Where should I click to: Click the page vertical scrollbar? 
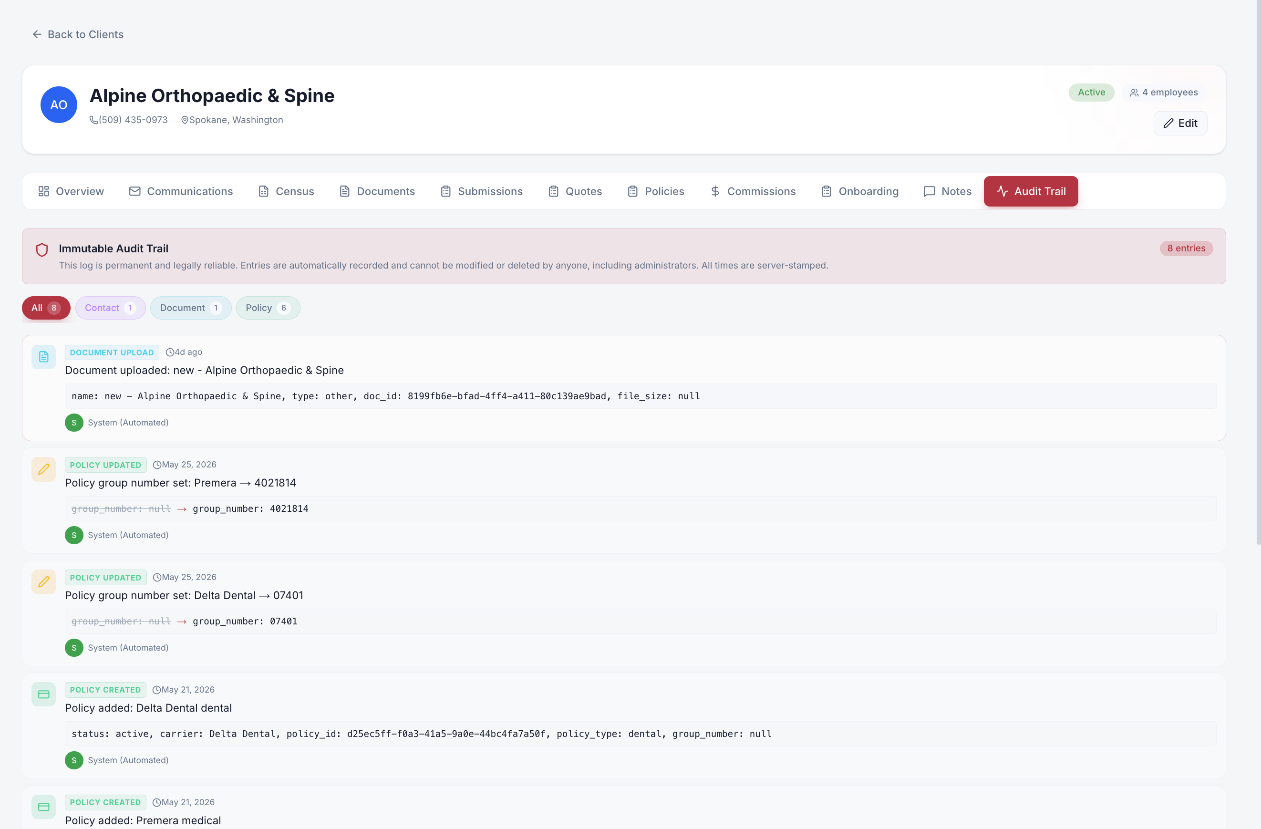(1258, 272)
